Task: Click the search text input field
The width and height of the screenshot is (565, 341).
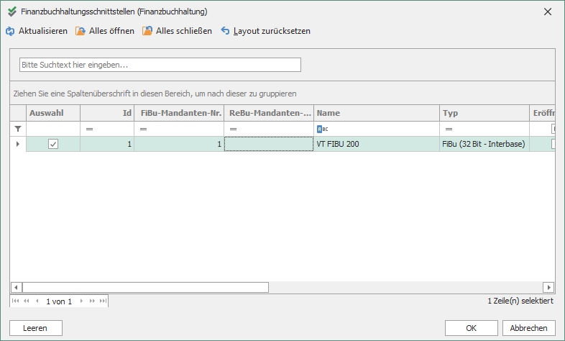Action: point(160,65)
